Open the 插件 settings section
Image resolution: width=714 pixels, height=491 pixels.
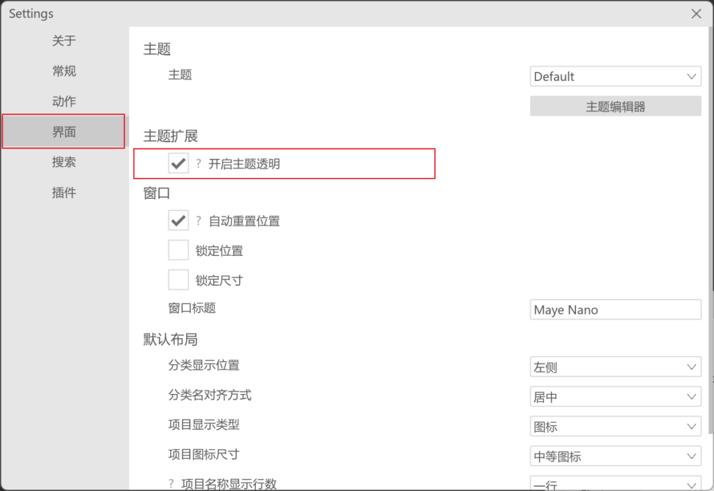tap(64, 192)
